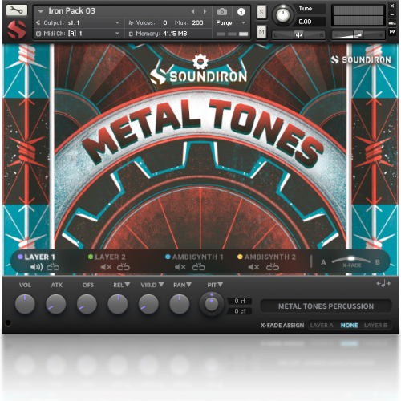Click the ATK knob
This screenshot has width=401, height=401.
(x=56, y=304)
